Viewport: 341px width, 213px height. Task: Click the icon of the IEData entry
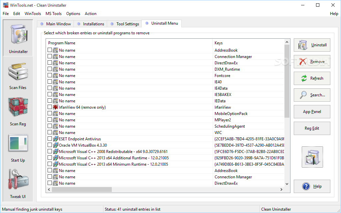tap(56, 101)
